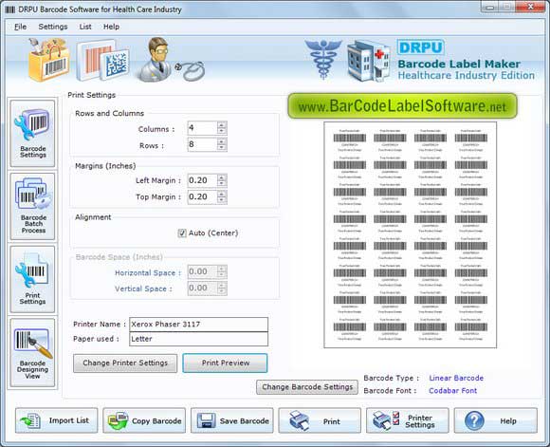Screen dimensions: 550x447
Task: Click the Copy Barcode button
Action: 144,420
